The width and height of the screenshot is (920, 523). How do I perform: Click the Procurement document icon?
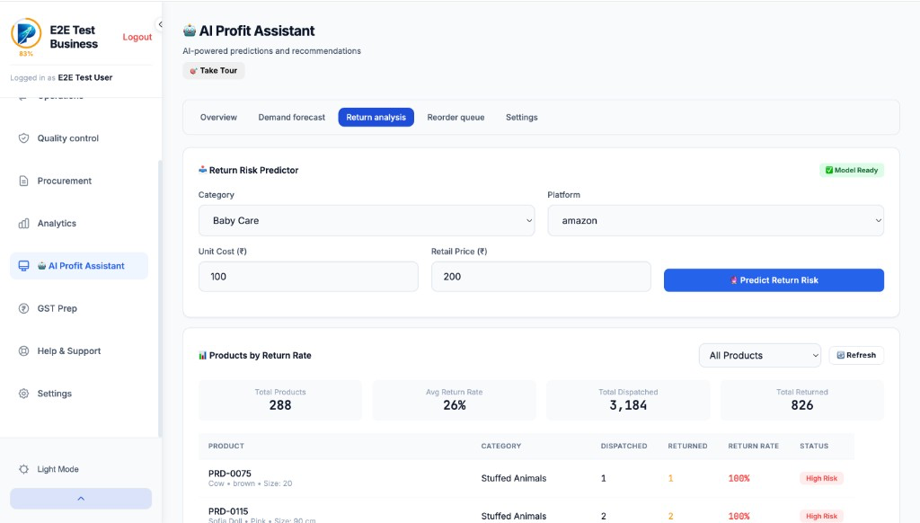tap(23, 181)
